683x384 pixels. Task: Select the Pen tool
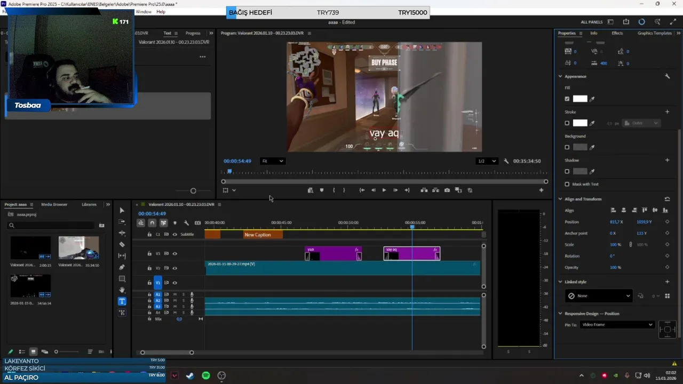[122, 267]
